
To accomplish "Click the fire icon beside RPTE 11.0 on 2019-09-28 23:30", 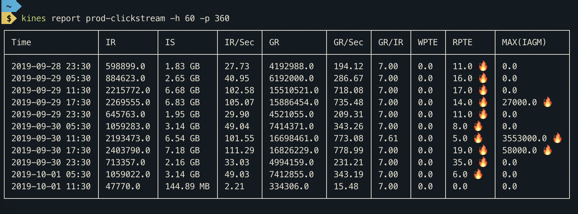I will click(x=483, y=66).
